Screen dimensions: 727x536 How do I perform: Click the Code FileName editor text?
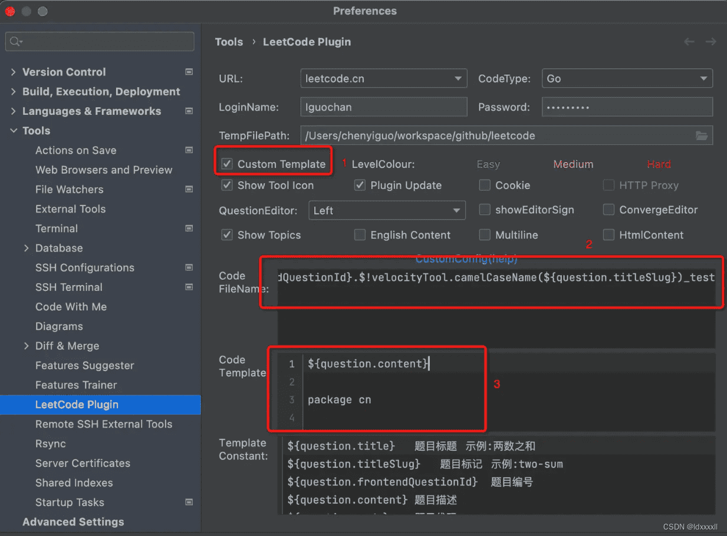(x=496, y=277)
